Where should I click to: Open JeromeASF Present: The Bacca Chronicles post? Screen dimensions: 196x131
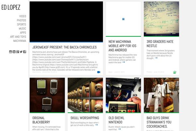click(x=64, y=47)
